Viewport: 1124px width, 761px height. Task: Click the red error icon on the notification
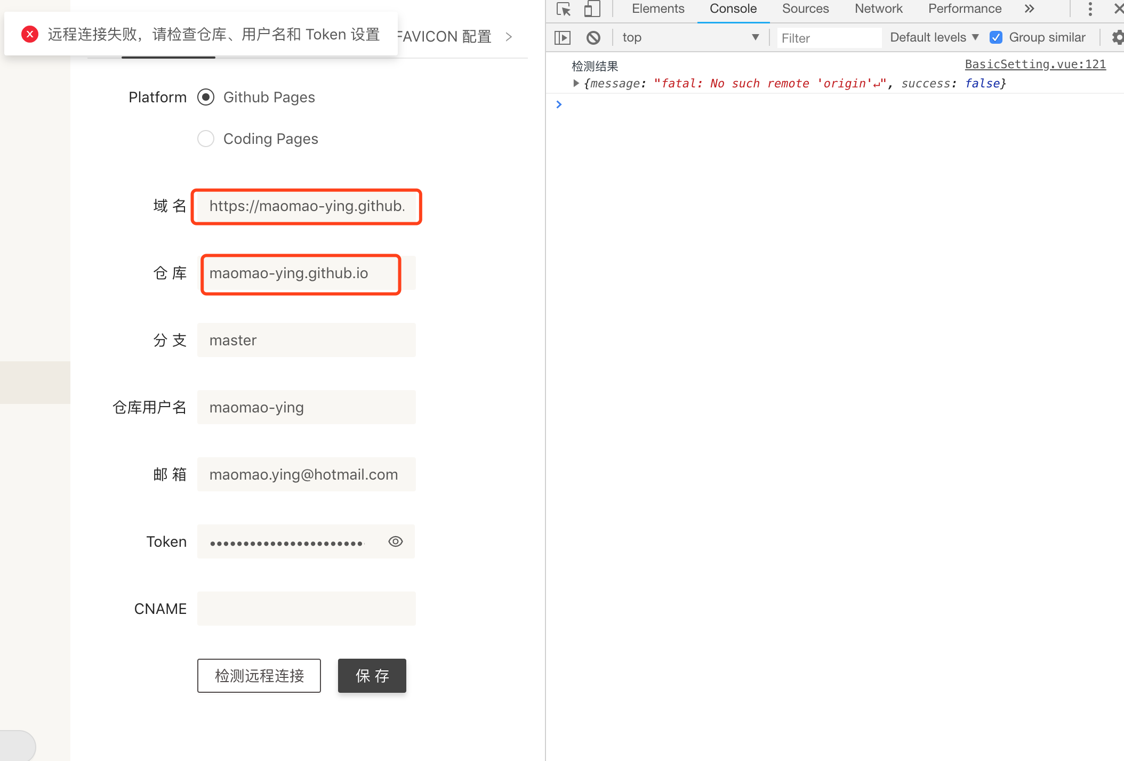click(x=30, y=34)
